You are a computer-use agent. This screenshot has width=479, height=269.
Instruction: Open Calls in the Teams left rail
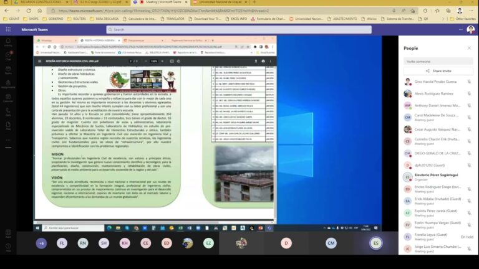(8, 112)
